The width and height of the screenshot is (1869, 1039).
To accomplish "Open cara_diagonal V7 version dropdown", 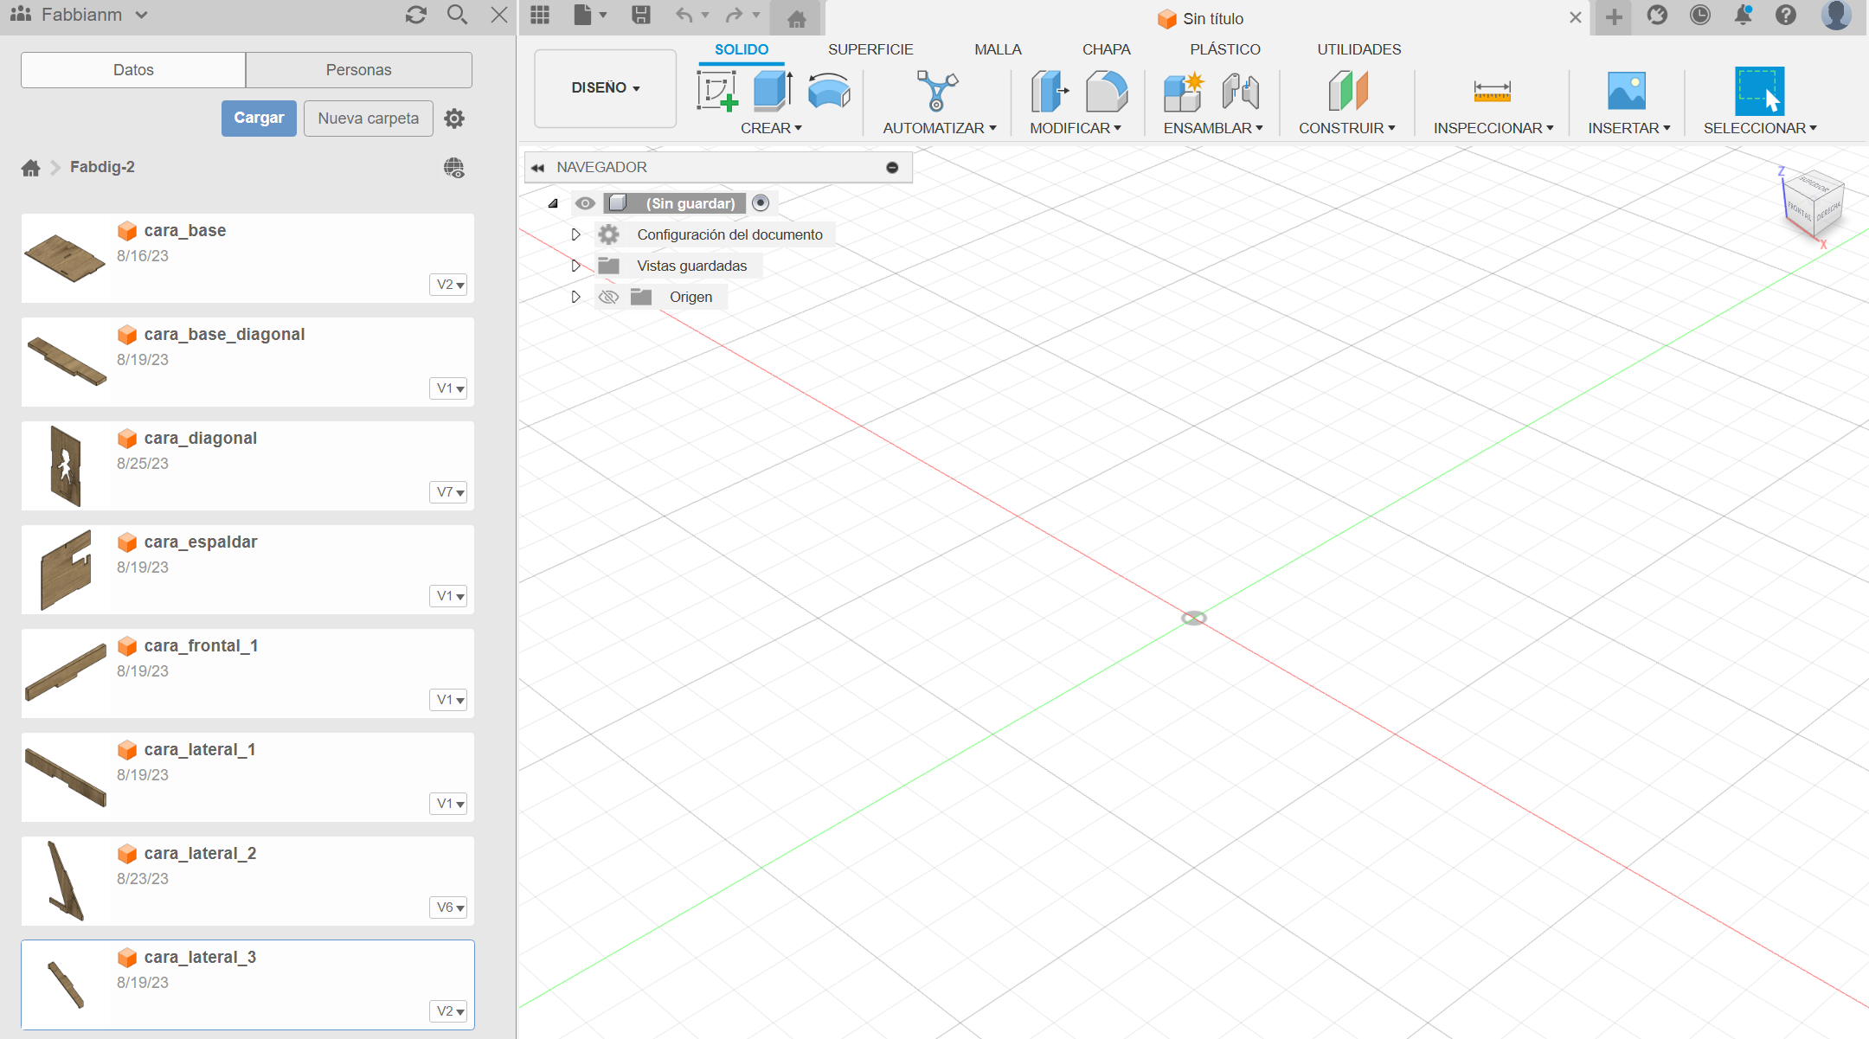I will (449, 492).
